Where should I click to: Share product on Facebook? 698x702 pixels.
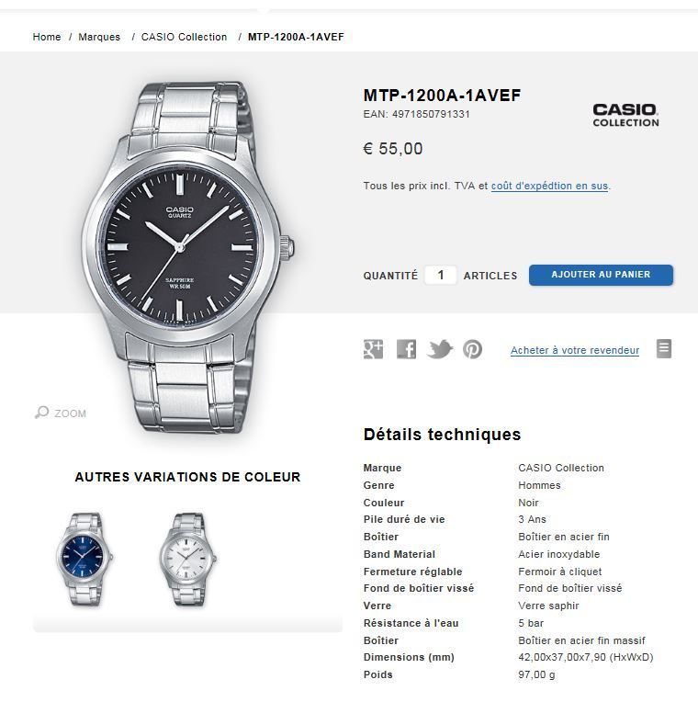[x=406, y=349]
